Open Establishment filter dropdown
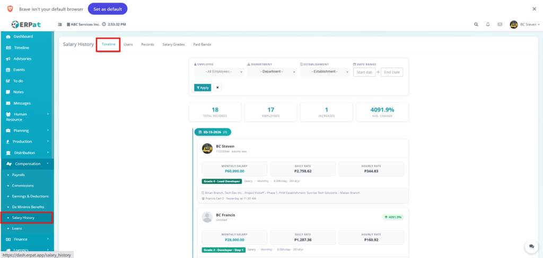The height and width of the screenshot is (258, 543). point(325,72)
